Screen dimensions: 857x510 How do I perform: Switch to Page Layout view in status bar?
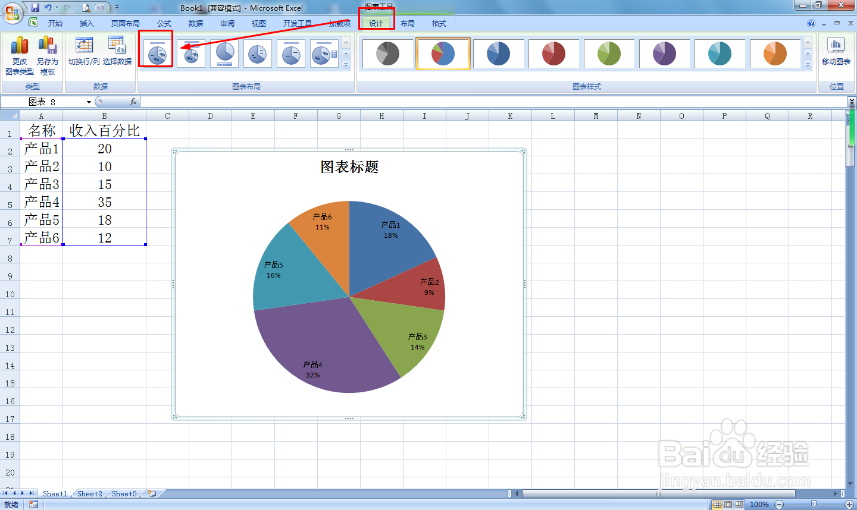click(728, 505)
